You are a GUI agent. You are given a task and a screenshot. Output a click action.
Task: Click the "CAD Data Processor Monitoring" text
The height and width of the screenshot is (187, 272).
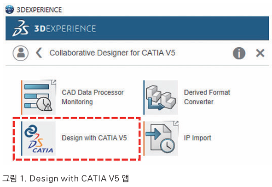[x=93, y=97]
